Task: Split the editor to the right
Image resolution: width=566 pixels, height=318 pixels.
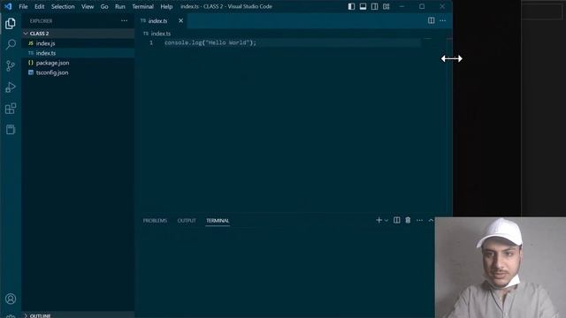Action: [431, 20]
